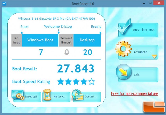Click the fourth filled rating star
Viewport: 166px width, 115px height.
coord(84,81)
